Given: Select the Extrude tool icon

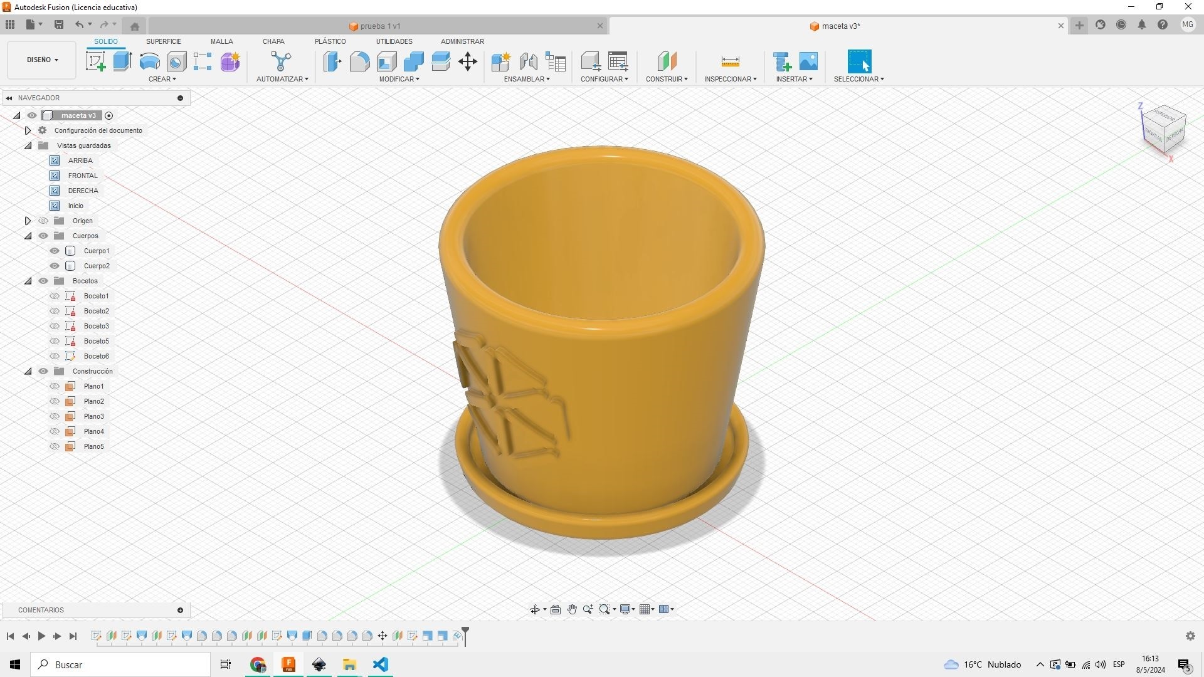Looking at the screenshot, I should pyautogui.click(x=122, y=61).
